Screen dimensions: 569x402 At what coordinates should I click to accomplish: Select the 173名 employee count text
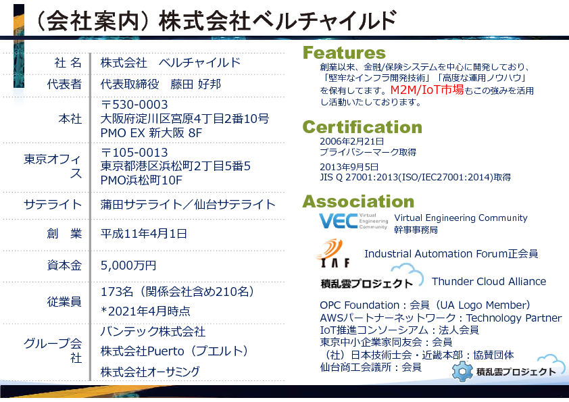click(177, 292)
